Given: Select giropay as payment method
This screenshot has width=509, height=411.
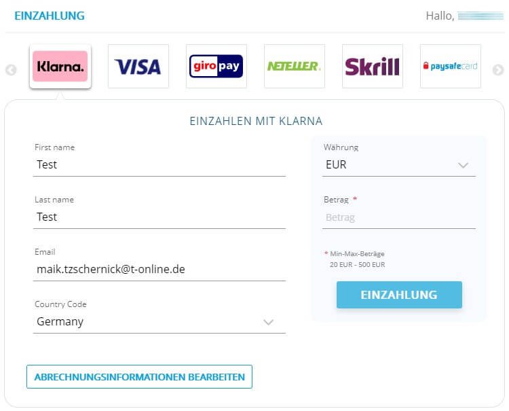Looking at the screenshot, I should pos(216,67).
